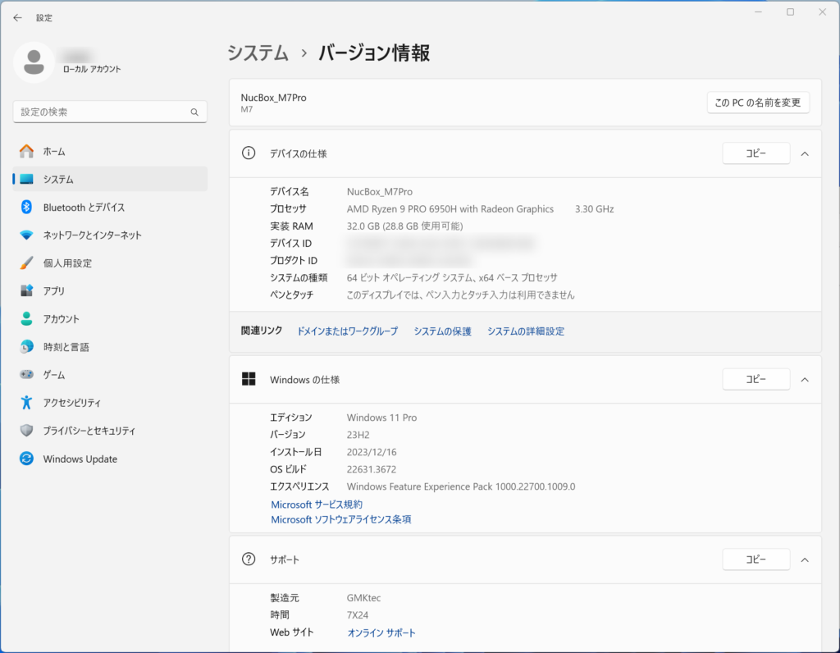Click the manufacturer value GMKtec

tap(363, 598)
